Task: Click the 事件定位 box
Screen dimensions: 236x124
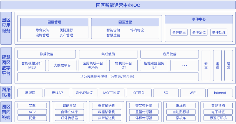Action: click(199, 32)
